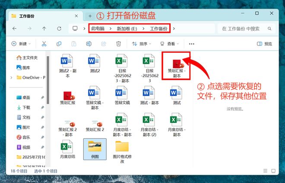The height and width of the screenshot is (183, 285).
Task: Switch to large icons view in status bar
Action: click(x=273, y=171)
